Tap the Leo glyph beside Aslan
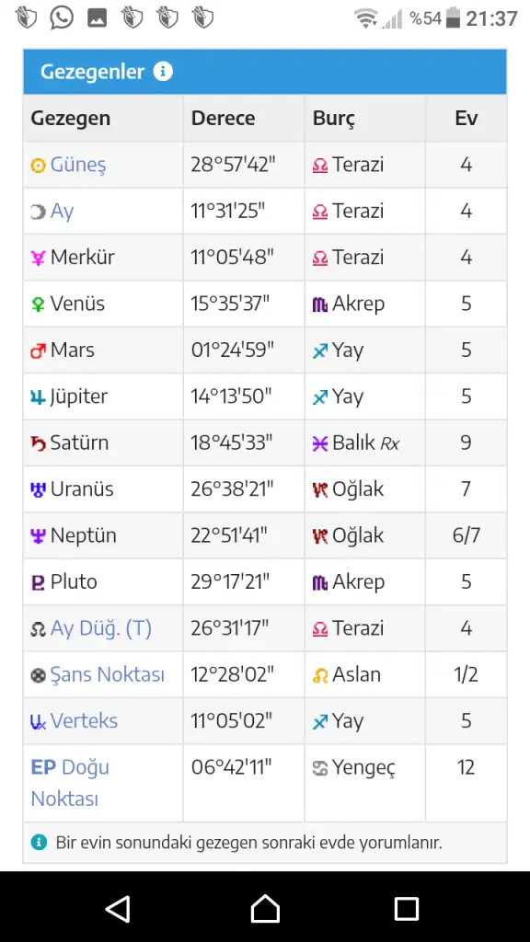The height and width of the screenshot is (942, 530). pyautogui.click(x=320, y=676)
